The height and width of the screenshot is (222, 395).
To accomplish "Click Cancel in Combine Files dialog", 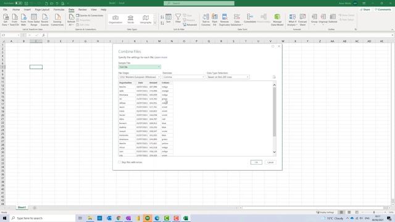I will click(x=270, y=162).
